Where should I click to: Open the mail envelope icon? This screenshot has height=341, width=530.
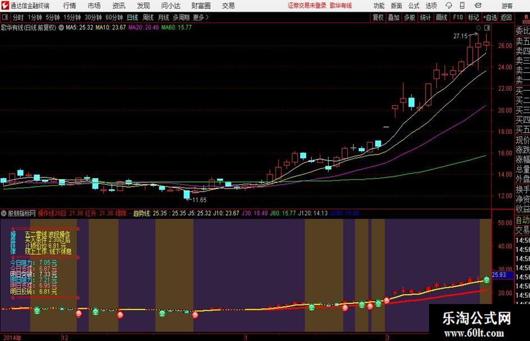point(478,6)
